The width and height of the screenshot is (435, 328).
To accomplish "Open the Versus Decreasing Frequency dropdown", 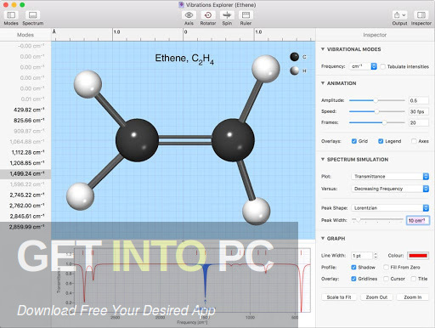I will point(390,189).
